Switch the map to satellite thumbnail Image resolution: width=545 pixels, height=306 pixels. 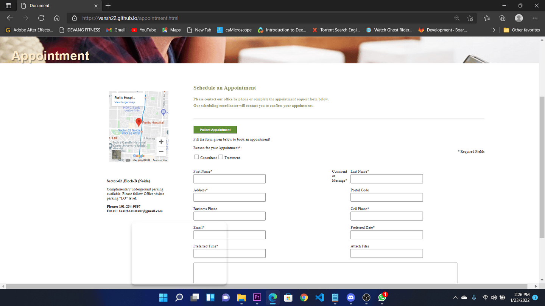tap(117, 154)
